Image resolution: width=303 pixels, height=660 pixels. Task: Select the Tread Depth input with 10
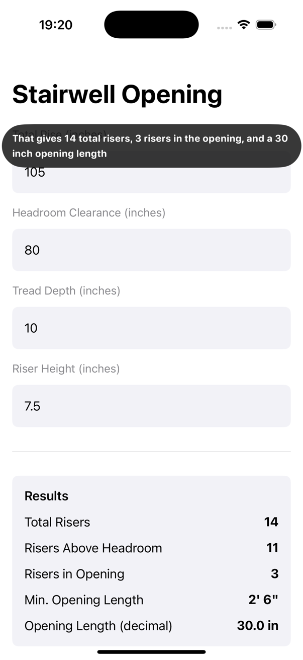(151, 328)
